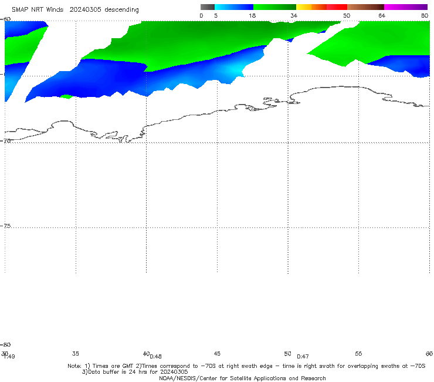Click the color bar scale label '34'
Viewport: 434px width, 382px height.
(x=294, y=16)
